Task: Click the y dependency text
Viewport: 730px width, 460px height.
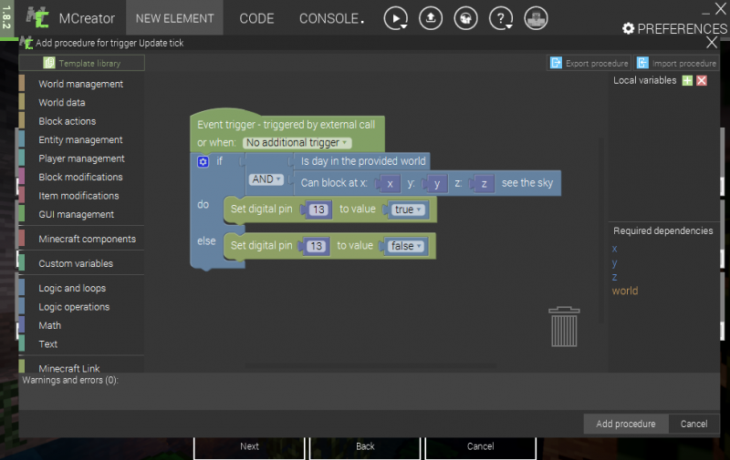Action: pos(614,263)
